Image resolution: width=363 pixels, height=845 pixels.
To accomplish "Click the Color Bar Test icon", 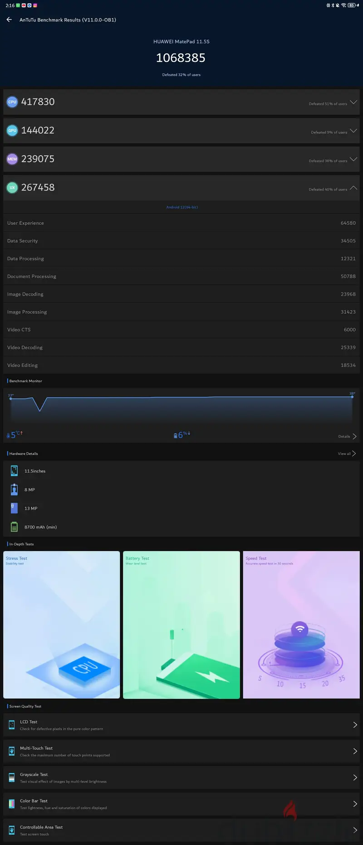I will (12, 804).
